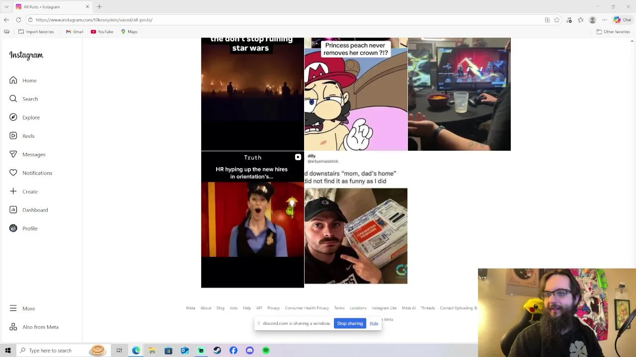
Task: Open Copilot Chat button
Action: [622, 20]
